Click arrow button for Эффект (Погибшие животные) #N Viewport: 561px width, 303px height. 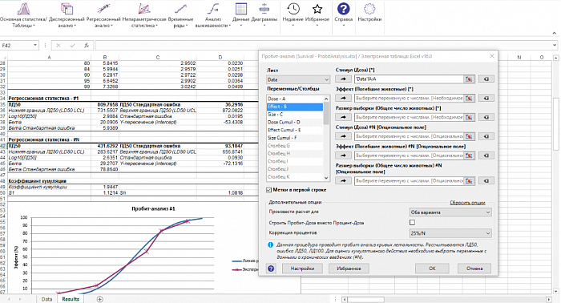click(x=343, y=156)
